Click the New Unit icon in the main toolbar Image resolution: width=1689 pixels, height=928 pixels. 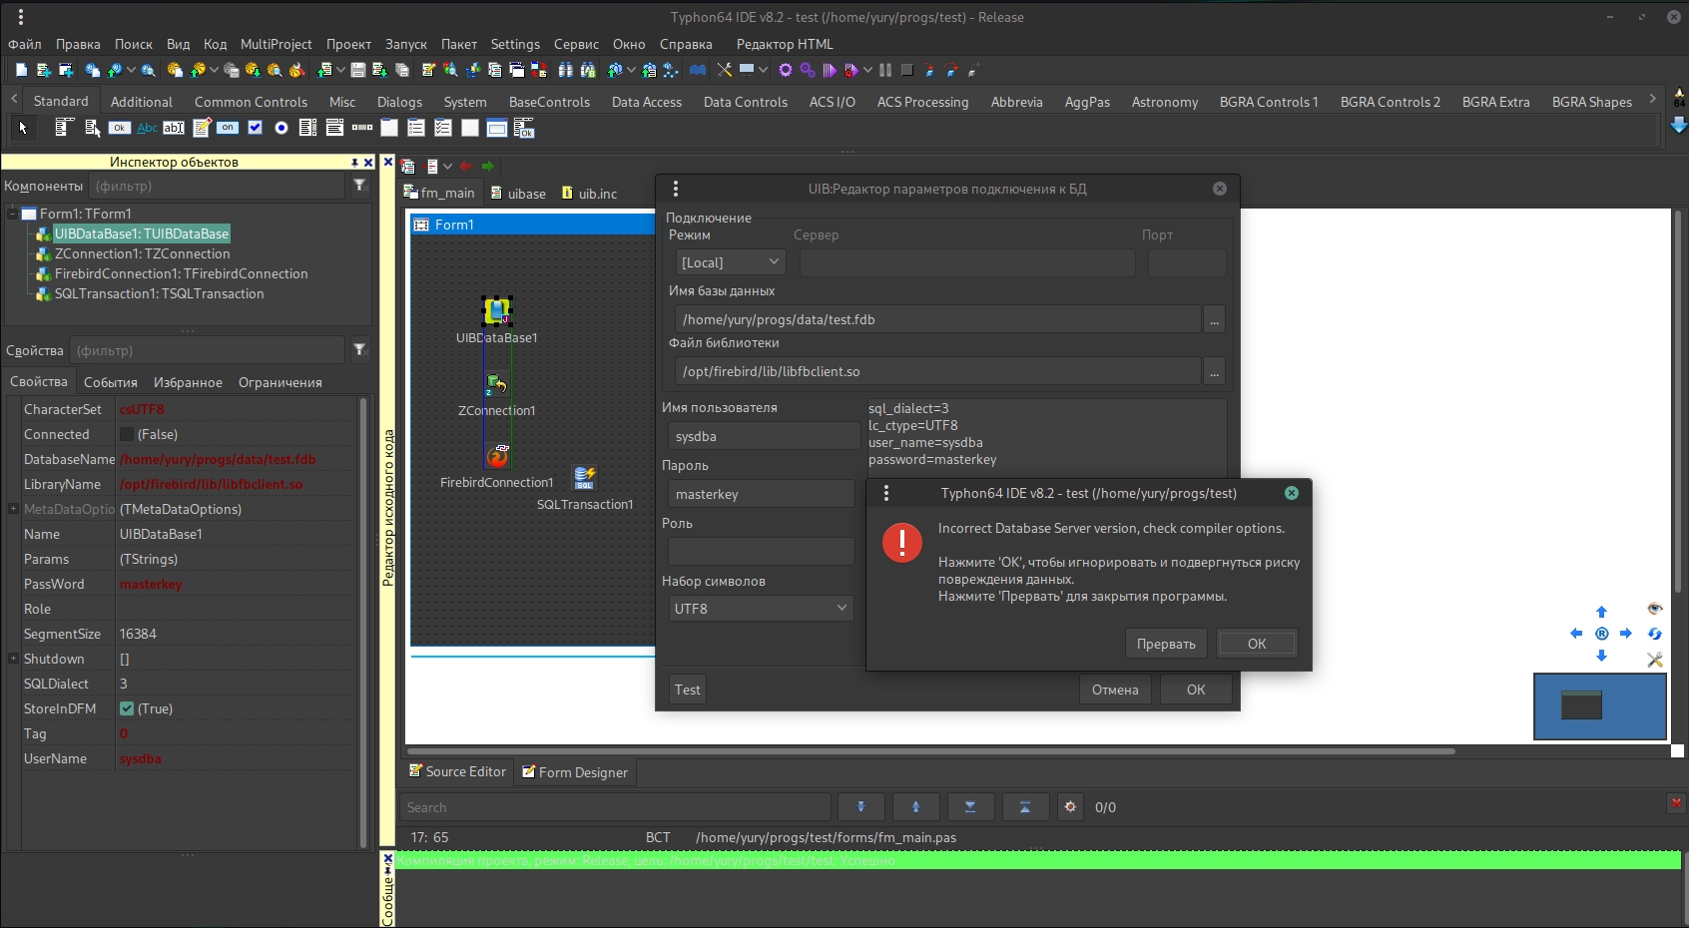[43, 70]
